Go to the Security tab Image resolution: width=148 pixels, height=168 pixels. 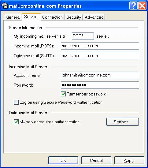click(74, 17)
